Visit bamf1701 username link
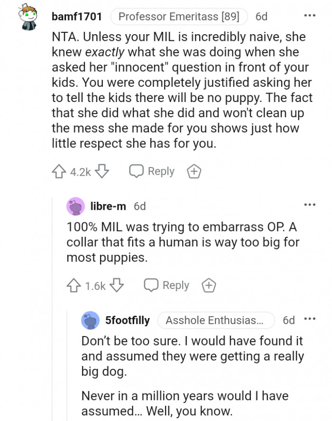Image resolution: width=332 pixels, height=421 pixels. [76, 17]
